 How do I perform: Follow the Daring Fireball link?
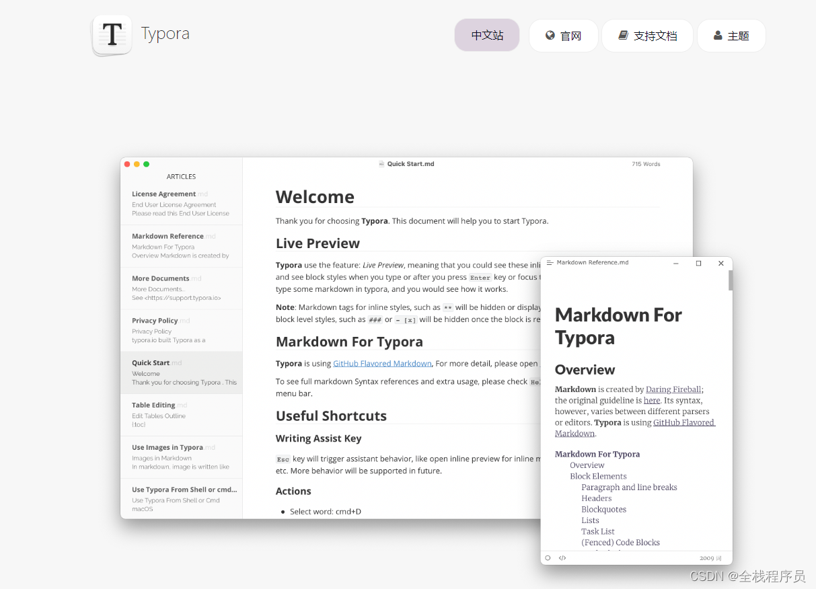pyautogui.click(x=673, y=389)
